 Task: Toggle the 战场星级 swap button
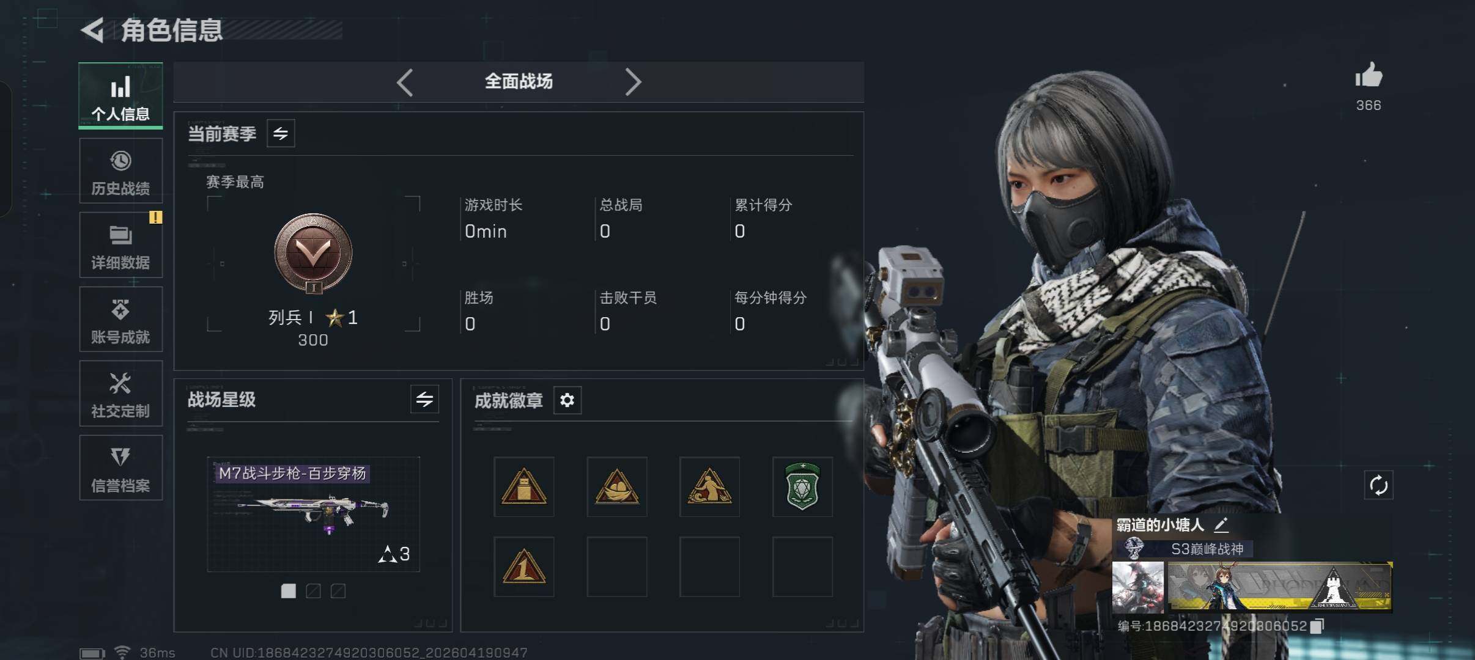(x=424, y=400)
